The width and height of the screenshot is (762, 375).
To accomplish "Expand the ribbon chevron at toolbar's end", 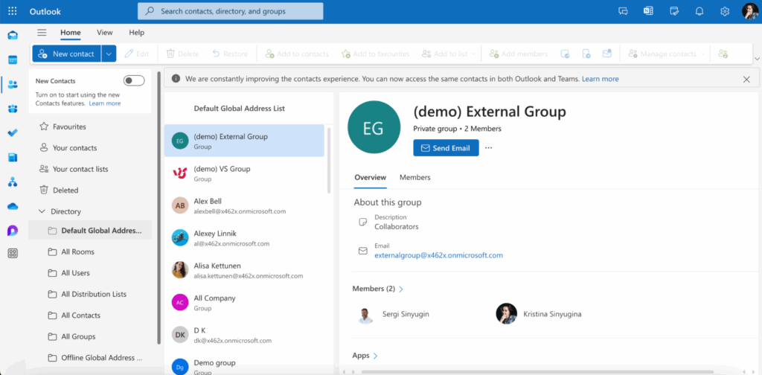I will click(x=757, y=58).
